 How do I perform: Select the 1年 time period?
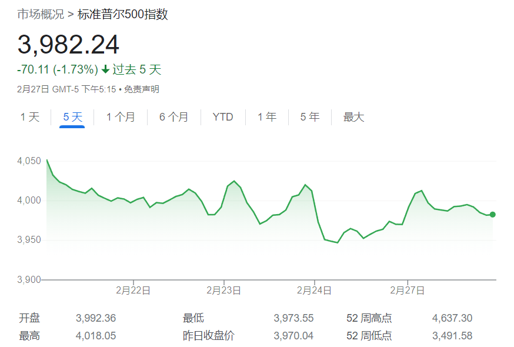tap(266, 117)
